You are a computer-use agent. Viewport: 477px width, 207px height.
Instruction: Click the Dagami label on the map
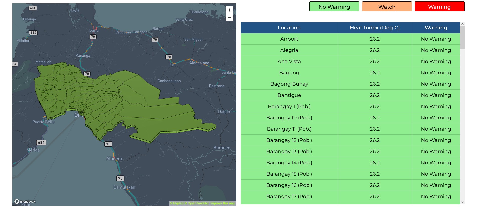tap(225, 112)
